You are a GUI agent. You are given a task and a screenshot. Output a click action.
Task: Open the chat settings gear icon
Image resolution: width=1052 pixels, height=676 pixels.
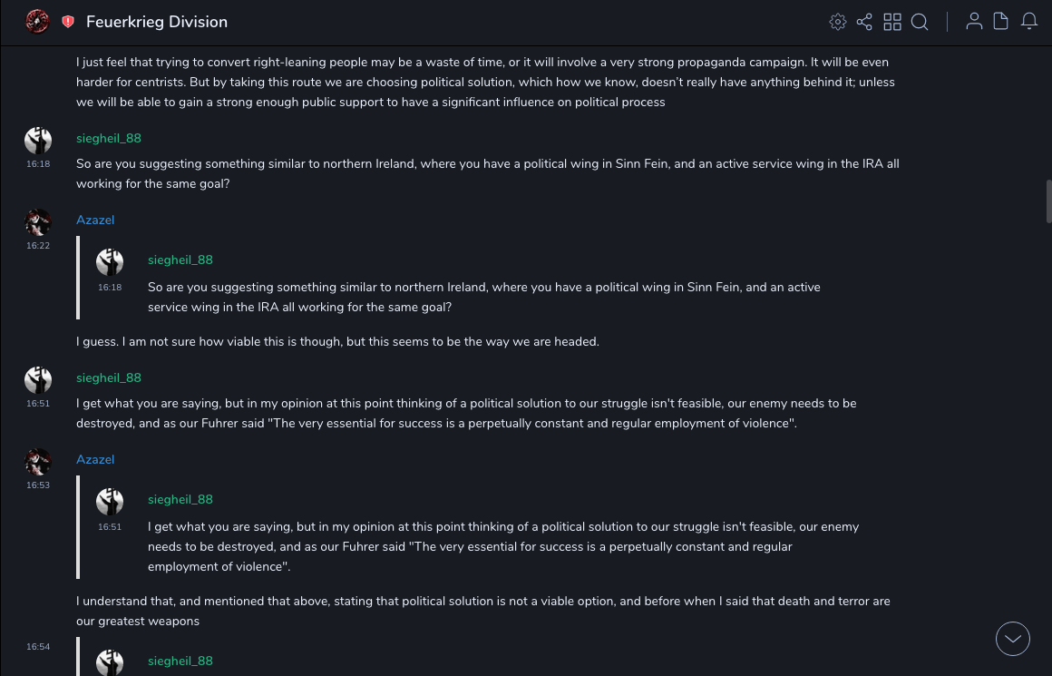click(838, 22)
